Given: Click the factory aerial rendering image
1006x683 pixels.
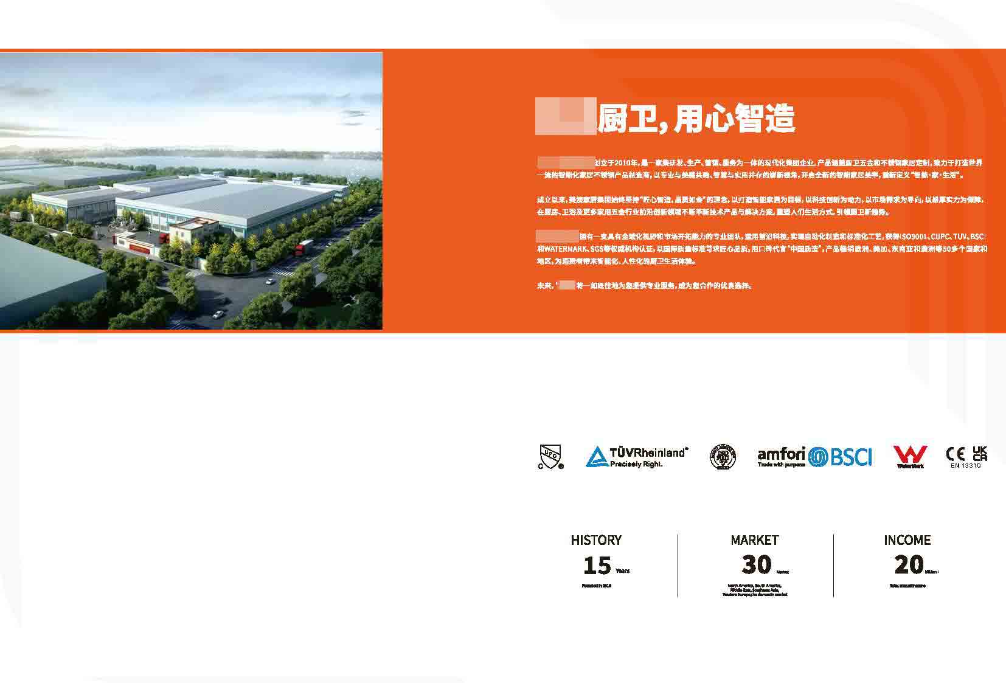Looking at the screenshot, I should pyautogui.click(x=191, y=191).
